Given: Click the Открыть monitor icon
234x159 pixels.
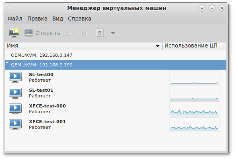Looking at the screenshot, I should (x=29, y=33).
